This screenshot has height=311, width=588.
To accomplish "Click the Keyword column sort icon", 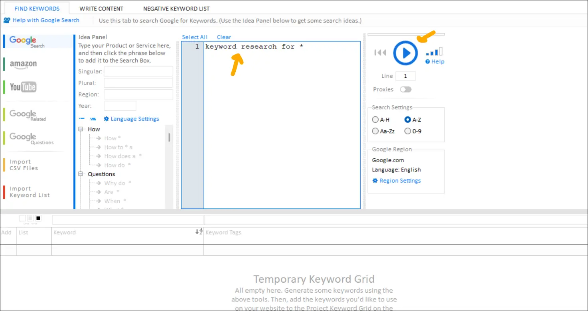I will 199,232.
